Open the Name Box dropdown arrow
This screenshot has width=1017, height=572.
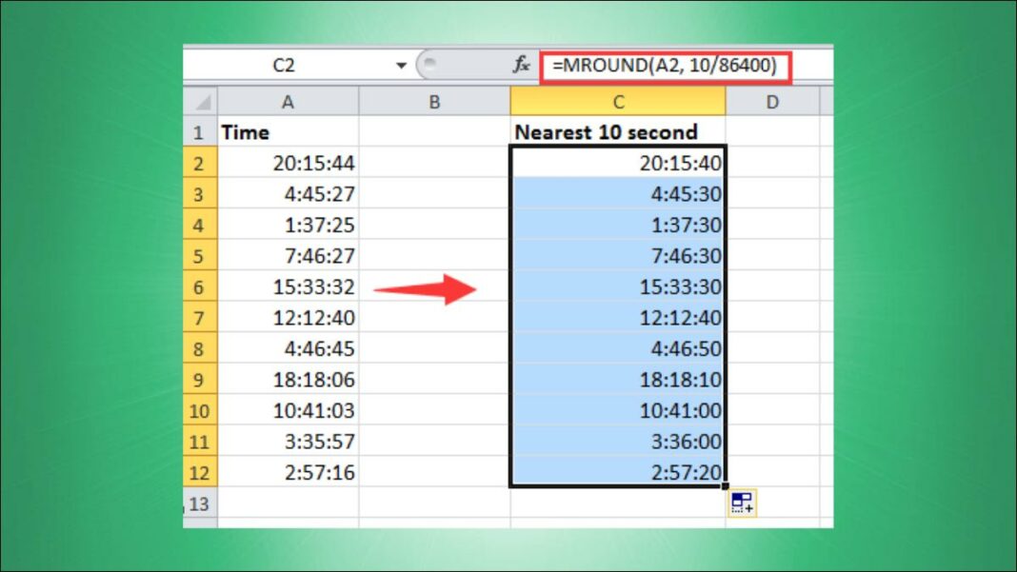pos(401,66)
